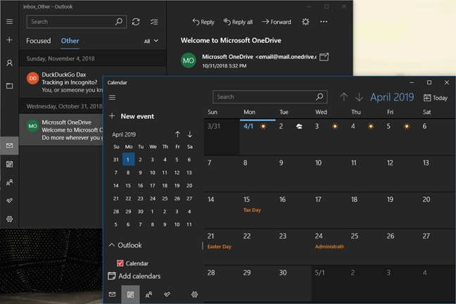Image resolution: width=456 pixels, height=304 pixels.
Task: Select April 19 in the month grid
Action: [x=401, y=210]
